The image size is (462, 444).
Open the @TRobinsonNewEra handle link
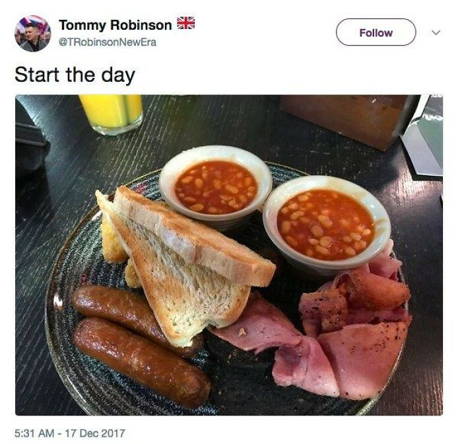point(108,42)
